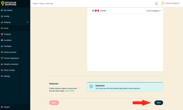Click the Settings gear icon
This screenshot has width=183, height=110.
(2, 76)
